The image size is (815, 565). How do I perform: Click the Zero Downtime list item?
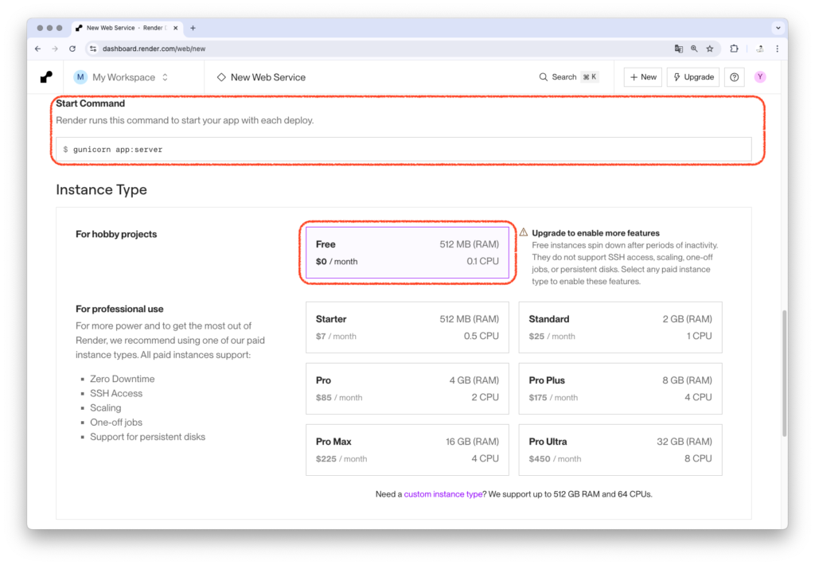pos(122,379)
